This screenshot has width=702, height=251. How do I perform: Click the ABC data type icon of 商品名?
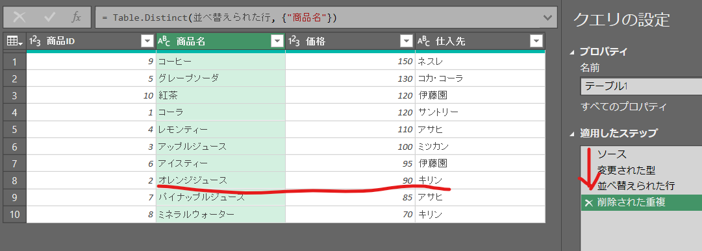164,42
